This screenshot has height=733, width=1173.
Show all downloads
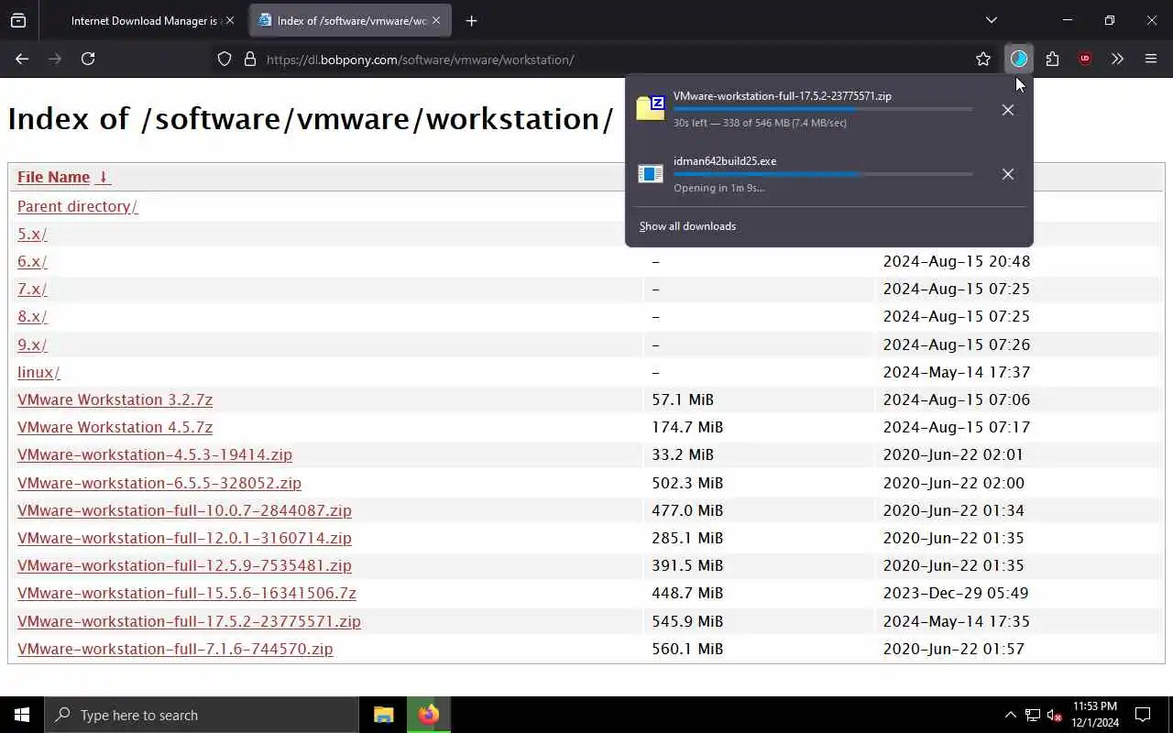point(687,226)
